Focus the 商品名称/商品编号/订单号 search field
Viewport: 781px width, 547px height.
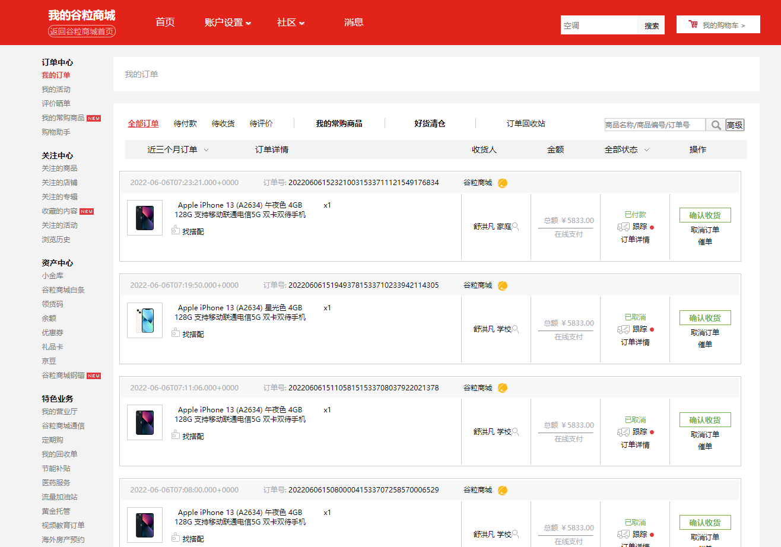click(x=655, y=125)
